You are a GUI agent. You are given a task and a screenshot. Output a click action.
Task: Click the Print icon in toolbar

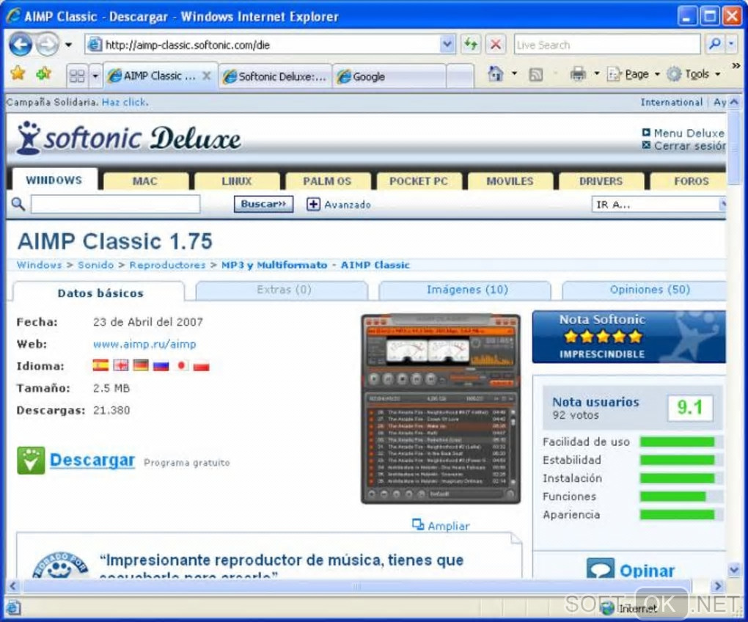[578, 74]
